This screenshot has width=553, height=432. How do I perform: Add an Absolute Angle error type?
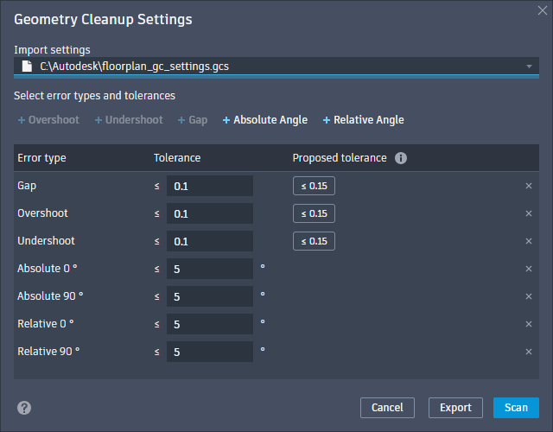(x=264, y=120)
